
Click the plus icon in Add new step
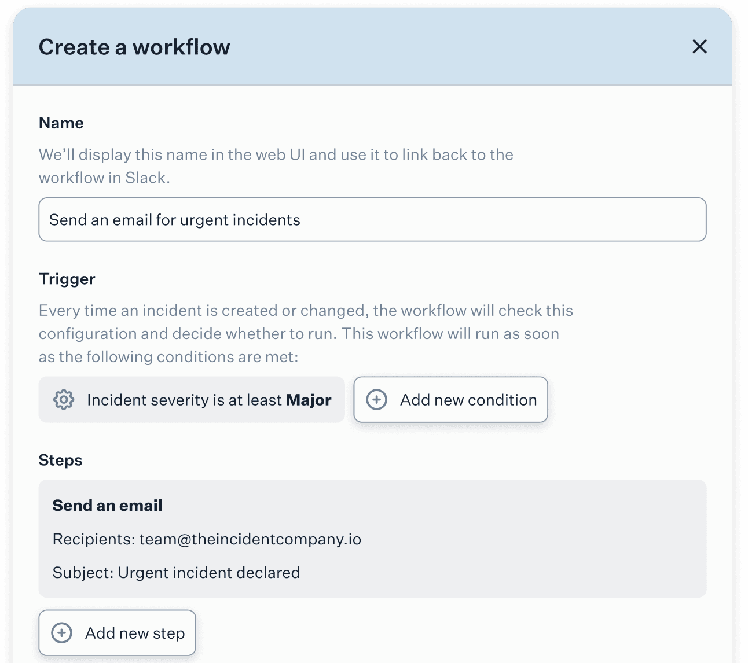tap(62, 633)
